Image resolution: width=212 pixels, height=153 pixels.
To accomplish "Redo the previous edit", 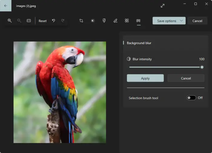I will coord(63,21).
